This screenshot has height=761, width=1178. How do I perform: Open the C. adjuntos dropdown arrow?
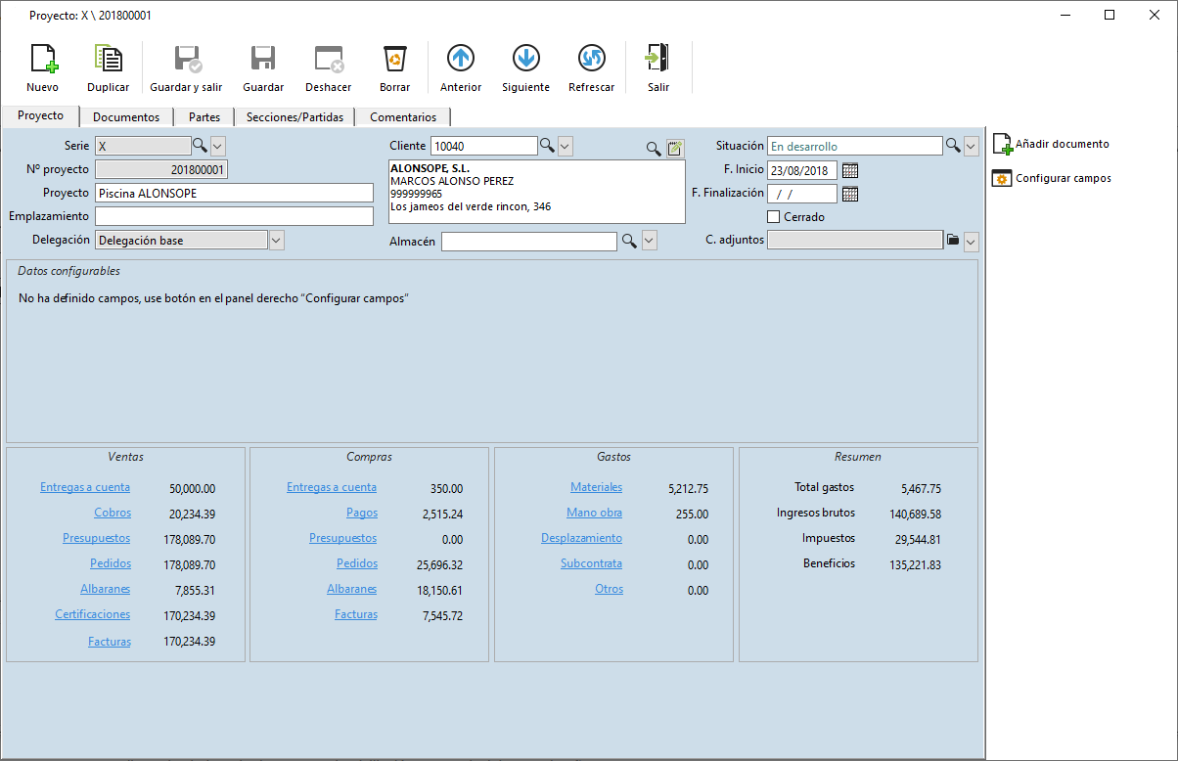pyautogui.click(x=972, y=241)
